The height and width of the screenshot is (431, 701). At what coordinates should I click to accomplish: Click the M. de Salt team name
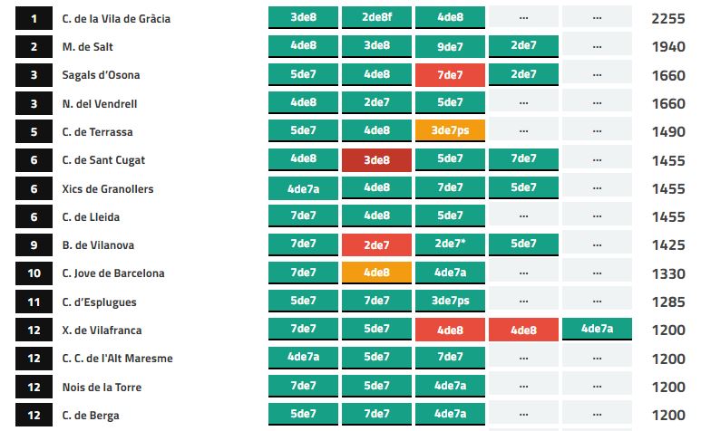pos(88,47)
